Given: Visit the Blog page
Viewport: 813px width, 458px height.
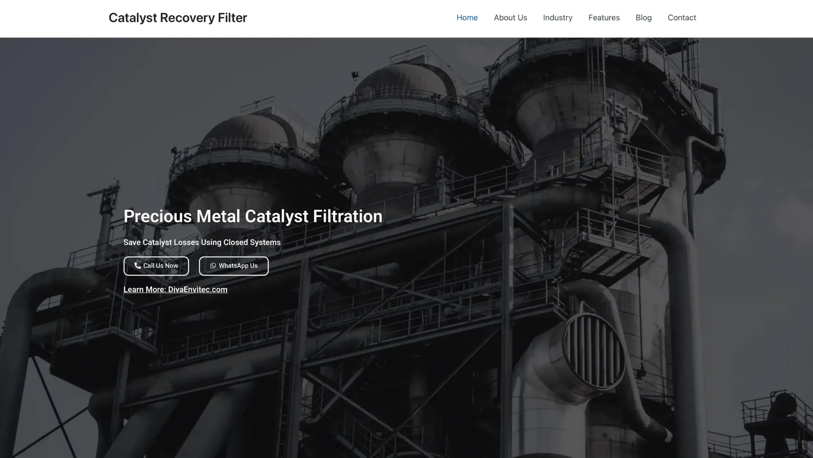Looking at the screenshot, I should (x=644, y=18).
